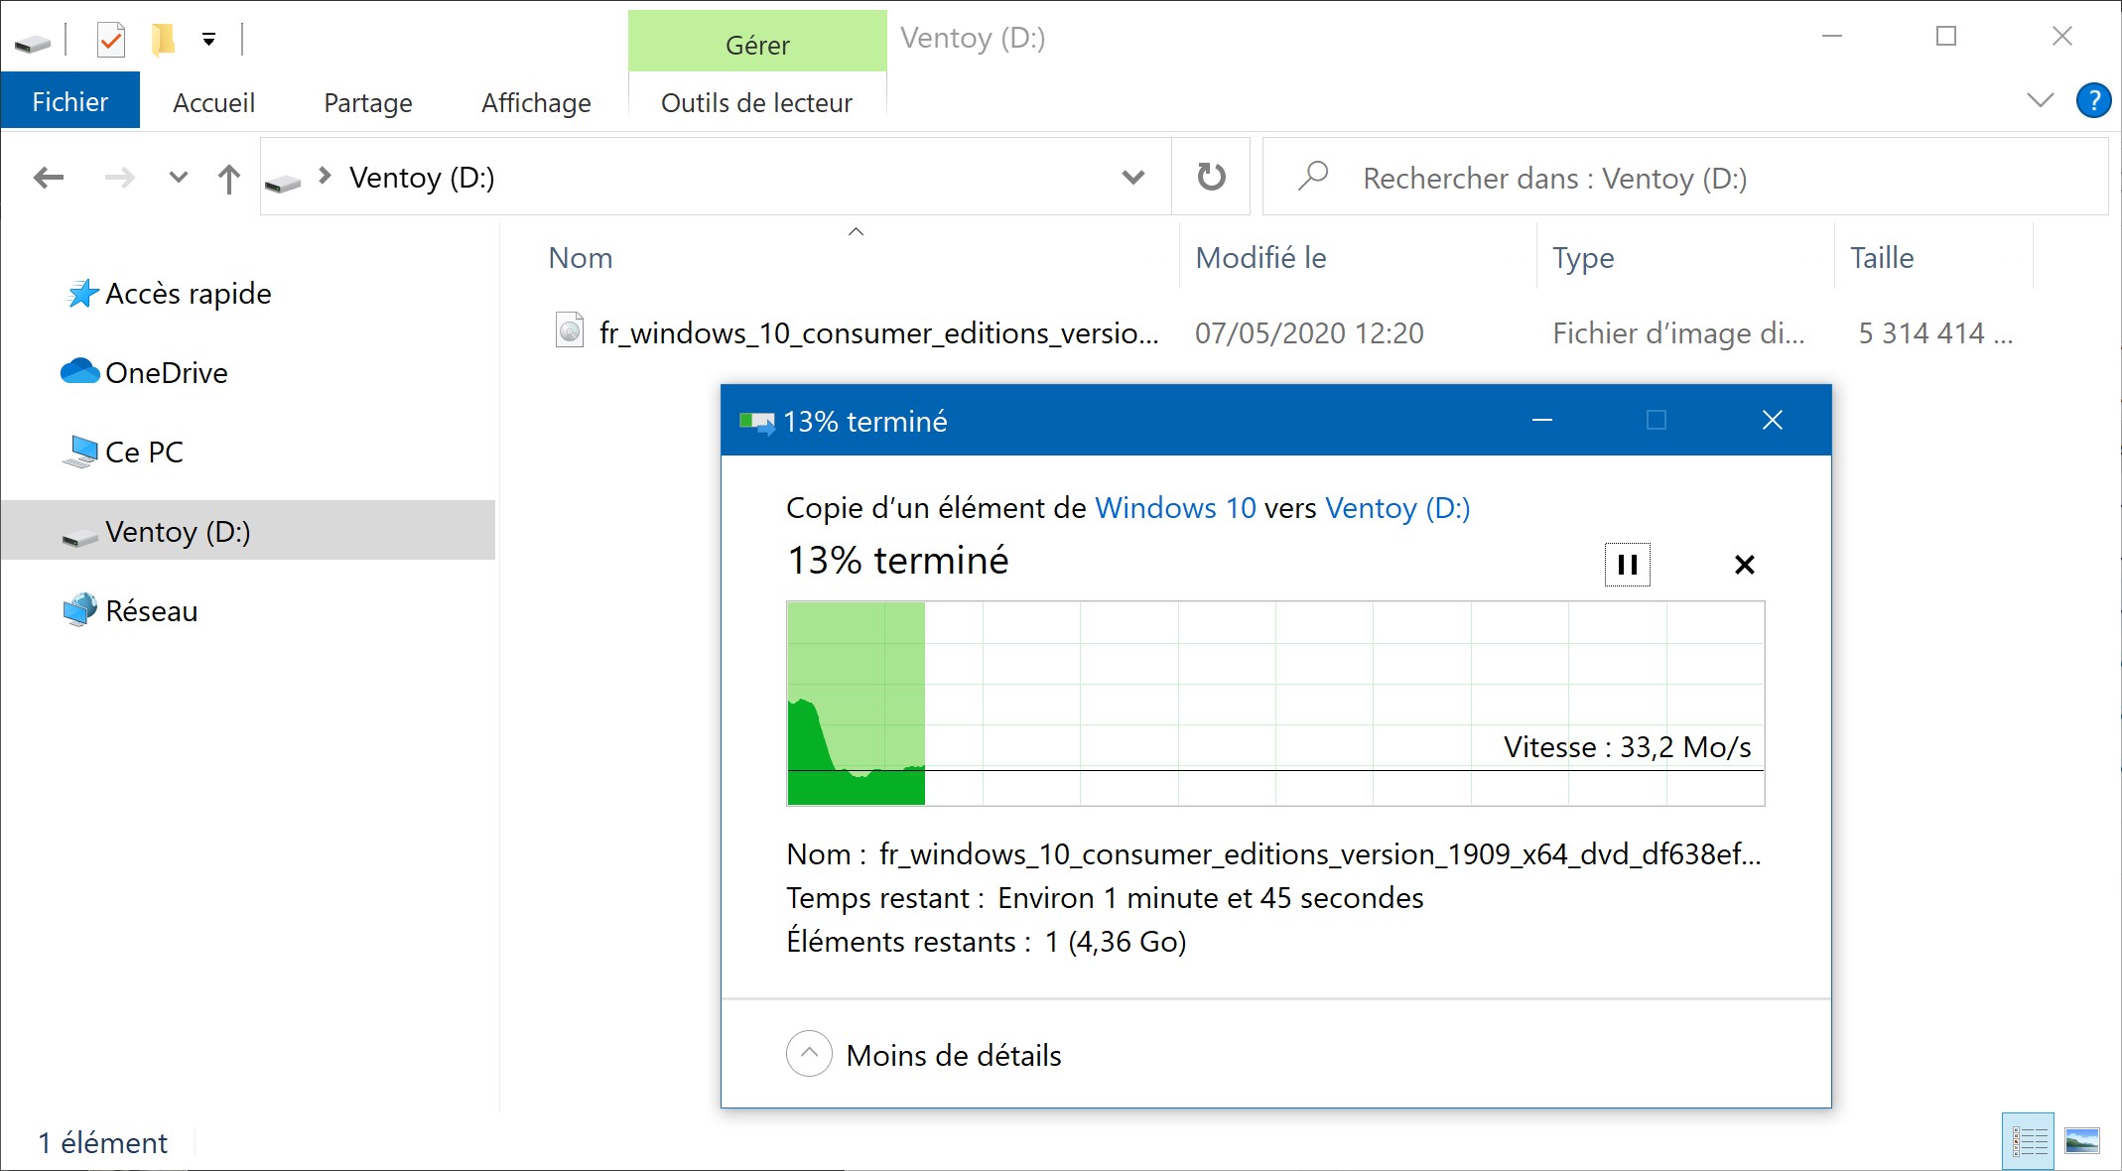
Task: Go up one folder level
Action: point(229,179)
